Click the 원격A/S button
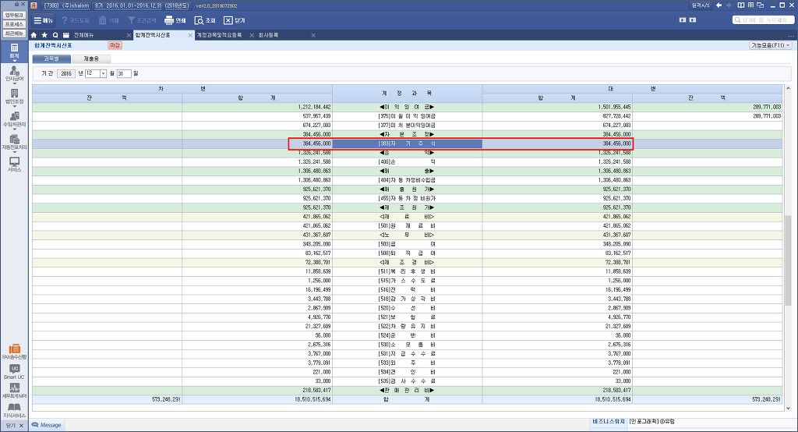798x432 pixels. 701,5
